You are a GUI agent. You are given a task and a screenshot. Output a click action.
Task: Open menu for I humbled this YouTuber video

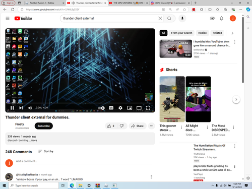(234, 42)
